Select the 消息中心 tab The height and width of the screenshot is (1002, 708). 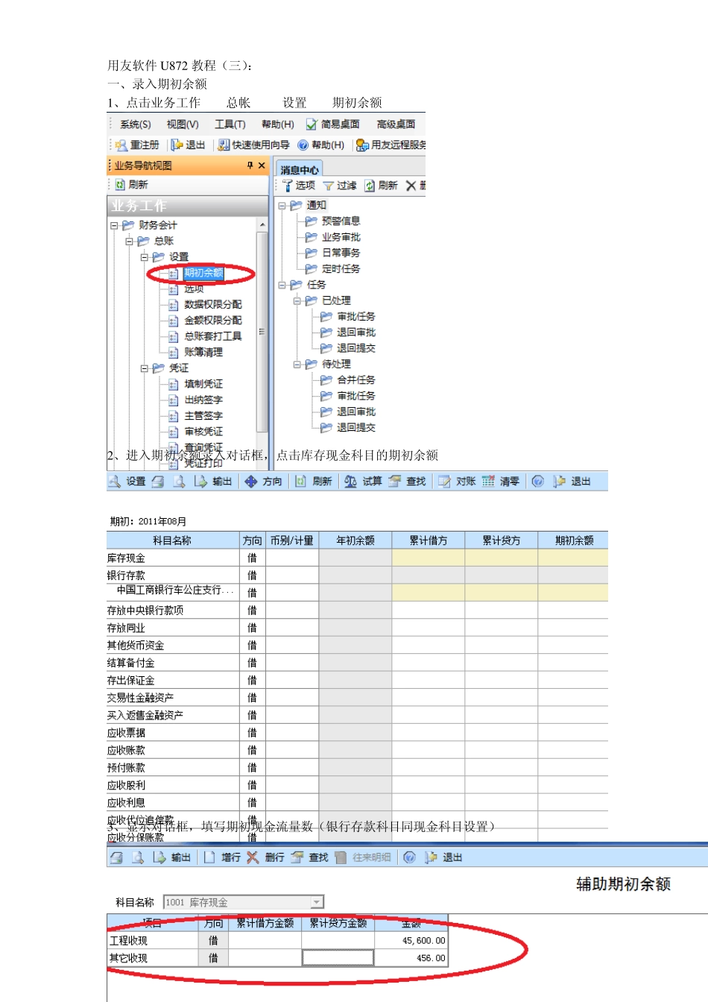[x=299, y=170]
